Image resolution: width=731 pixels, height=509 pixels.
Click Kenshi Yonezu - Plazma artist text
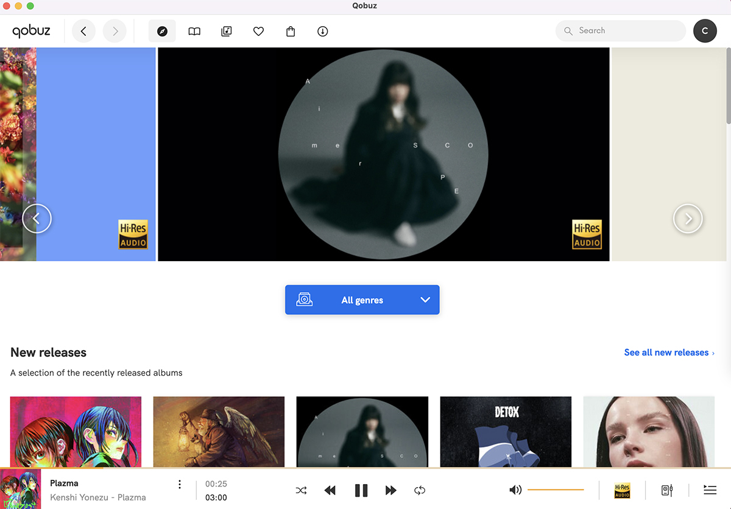[x=98, y=497]
